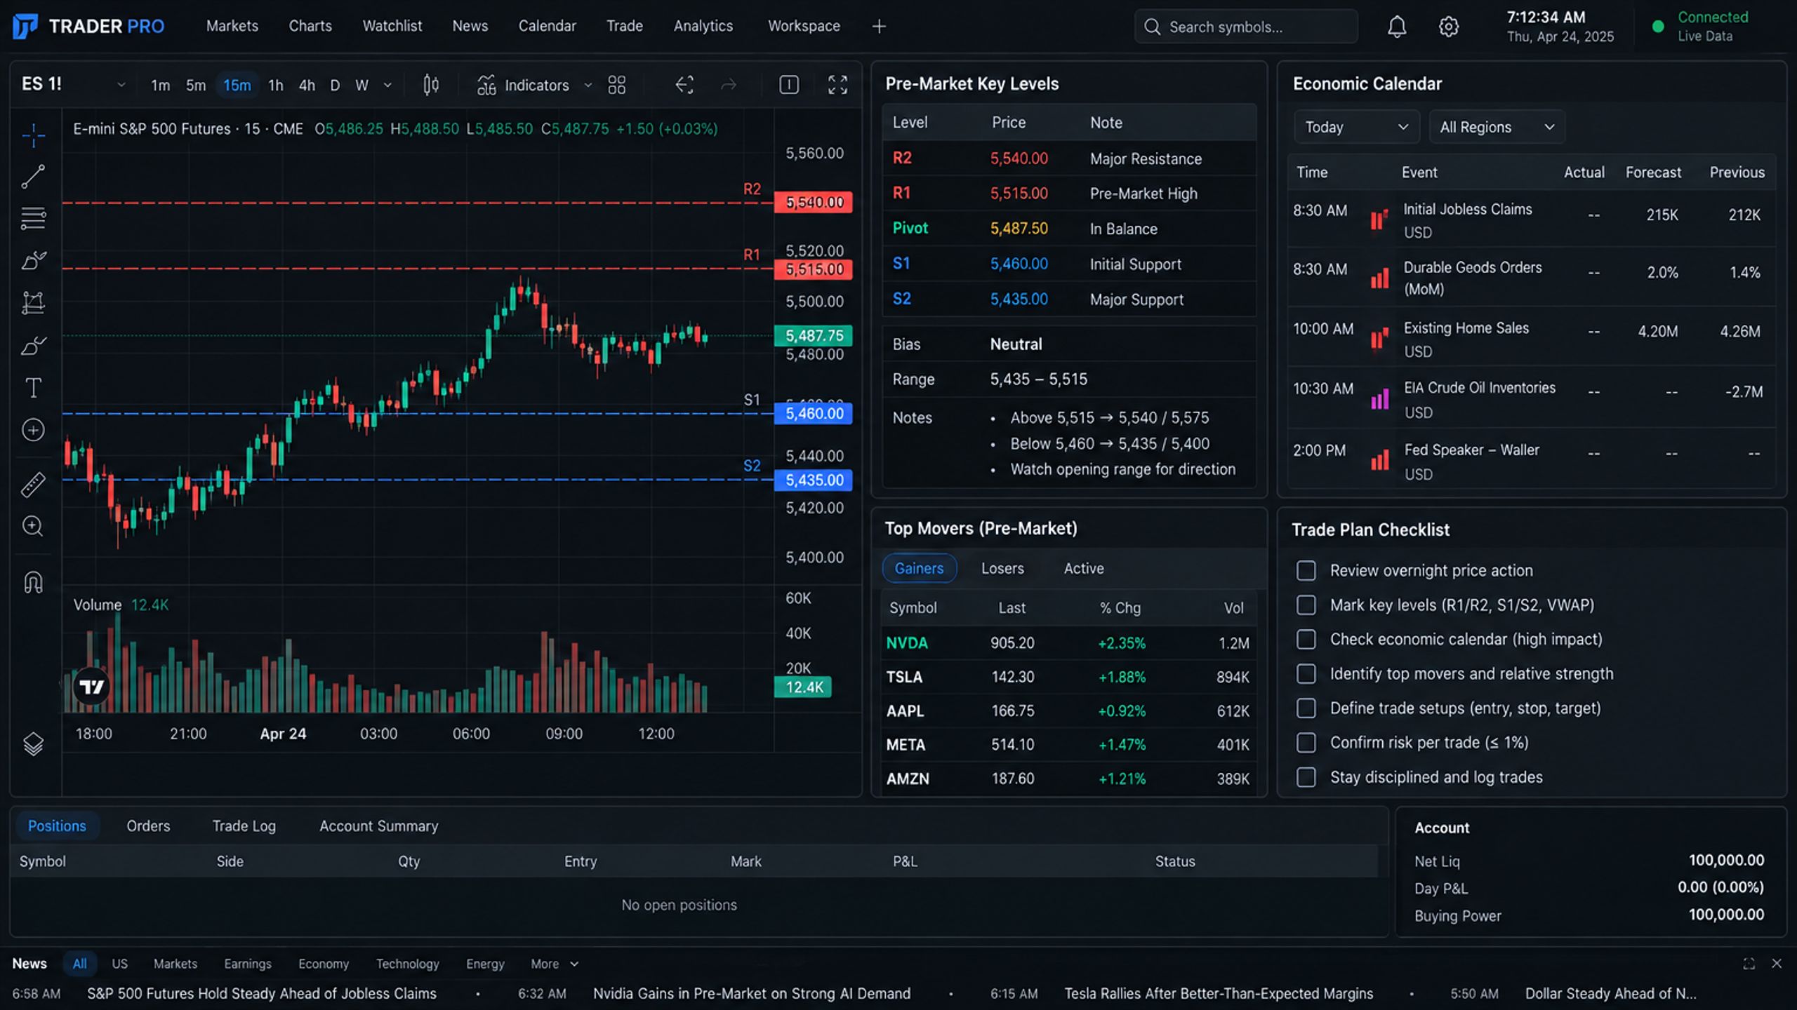1797x1010 pixels.
Task: Select the 5m timeframe button
Action: click(x=196, y=85)
